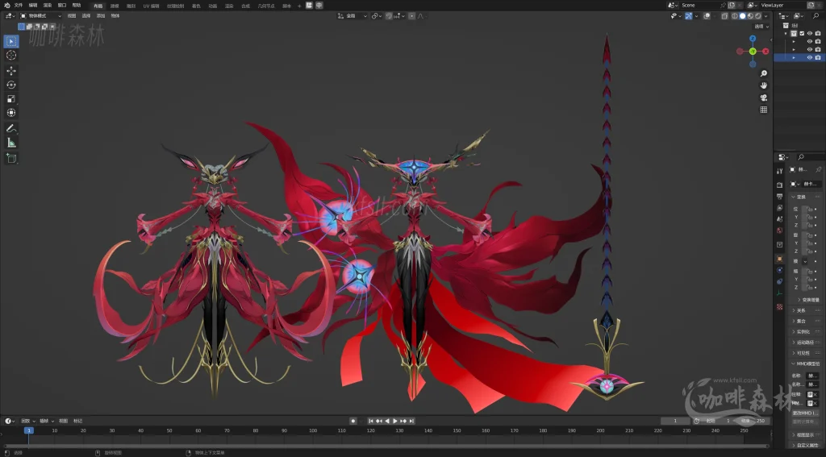Open the 物体模式 mode dropdown
Image resolution: width=826 pixels, height=457 pixels.
point(40,16)
